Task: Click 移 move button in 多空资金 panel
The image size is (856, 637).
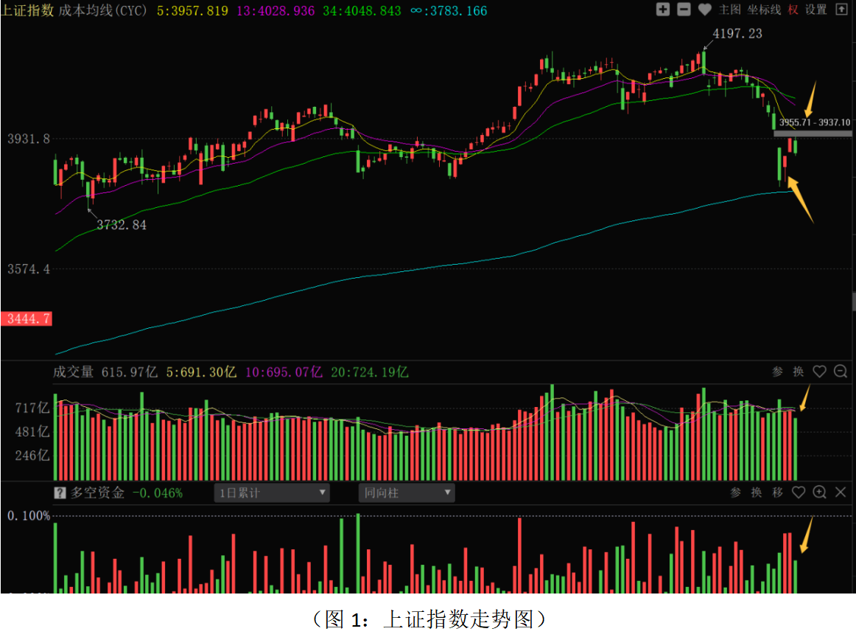Action: pos(778,492)
